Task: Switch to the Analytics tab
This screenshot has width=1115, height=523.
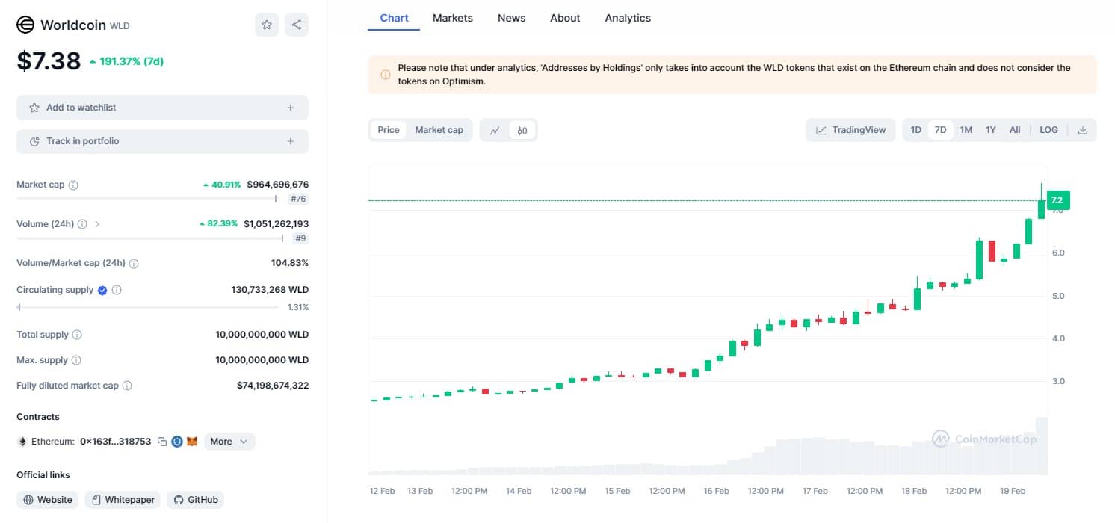Action: pos(627,18)
